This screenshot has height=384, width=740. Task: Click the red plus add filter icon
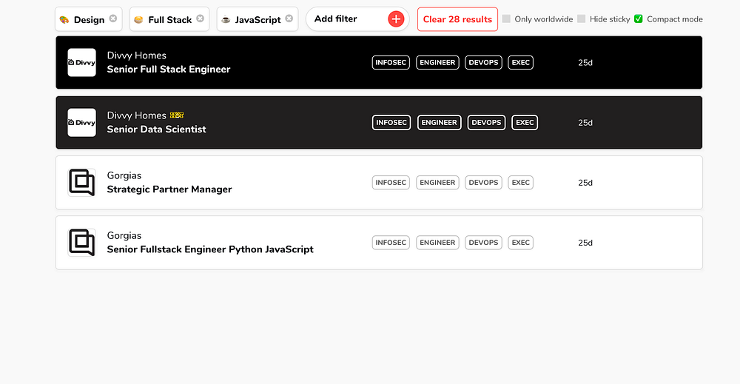(396, 19)
